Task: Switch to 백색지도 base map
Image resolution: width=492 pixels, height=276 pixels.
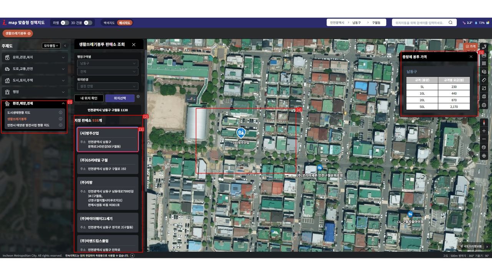Action: (109, 23)
